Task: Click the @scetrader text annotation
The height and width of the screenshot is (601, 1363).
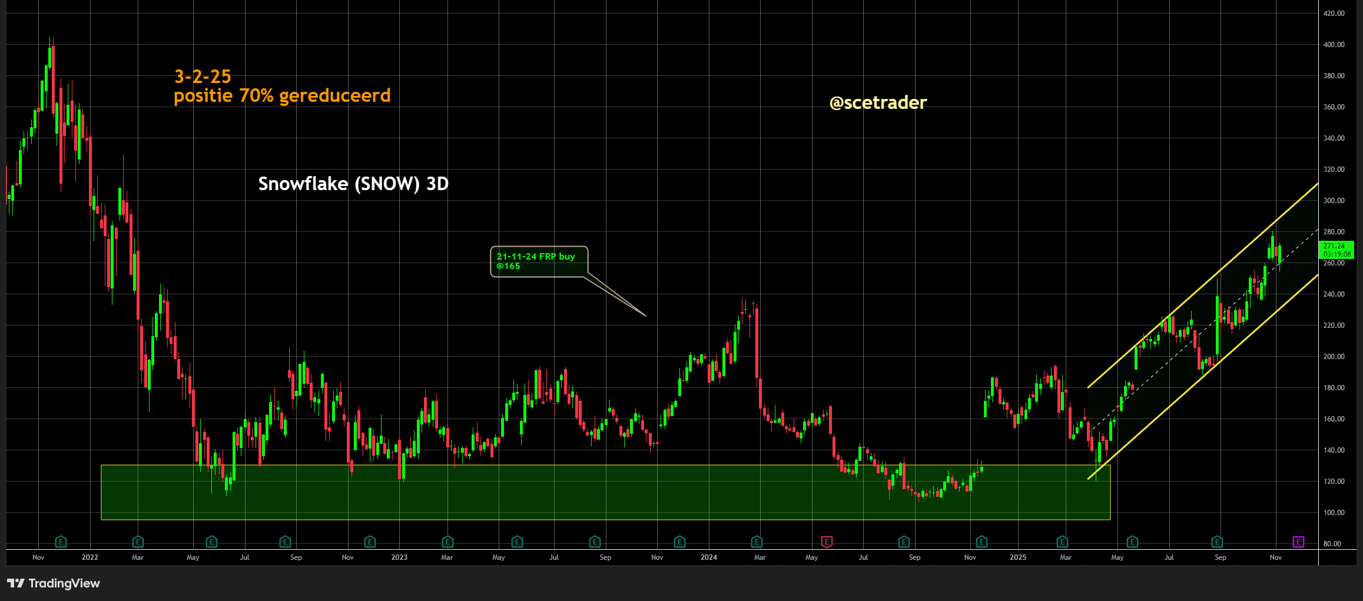Action: 878,103
